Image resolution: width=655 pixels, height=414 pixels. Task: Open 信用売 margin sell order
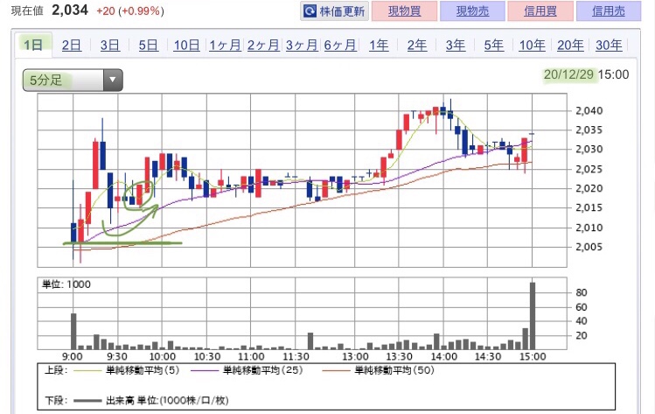pos(609,11)
